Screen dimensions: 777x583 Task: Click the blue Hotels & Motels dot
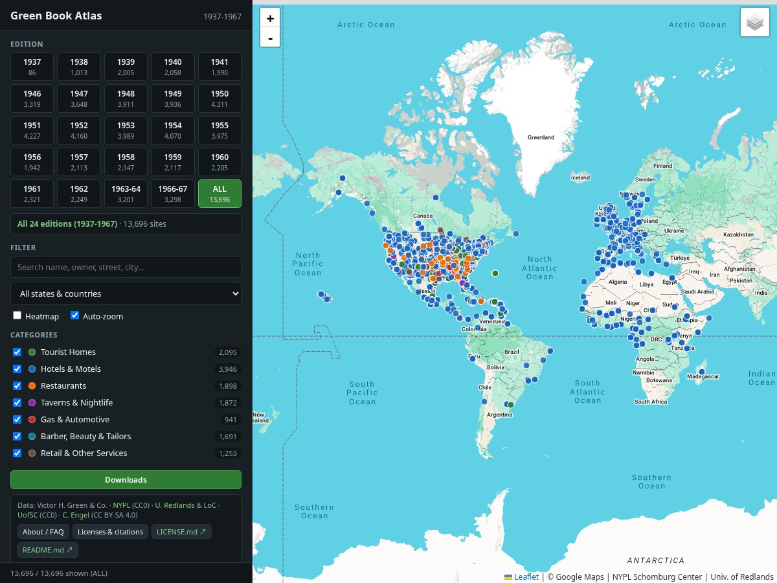tap(32, 369)
